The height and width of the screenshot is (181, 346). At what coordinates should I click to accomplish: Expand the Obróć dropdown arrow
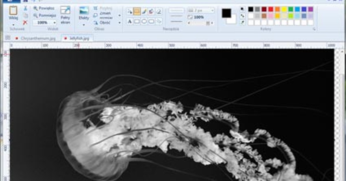(x=120, y=22)
